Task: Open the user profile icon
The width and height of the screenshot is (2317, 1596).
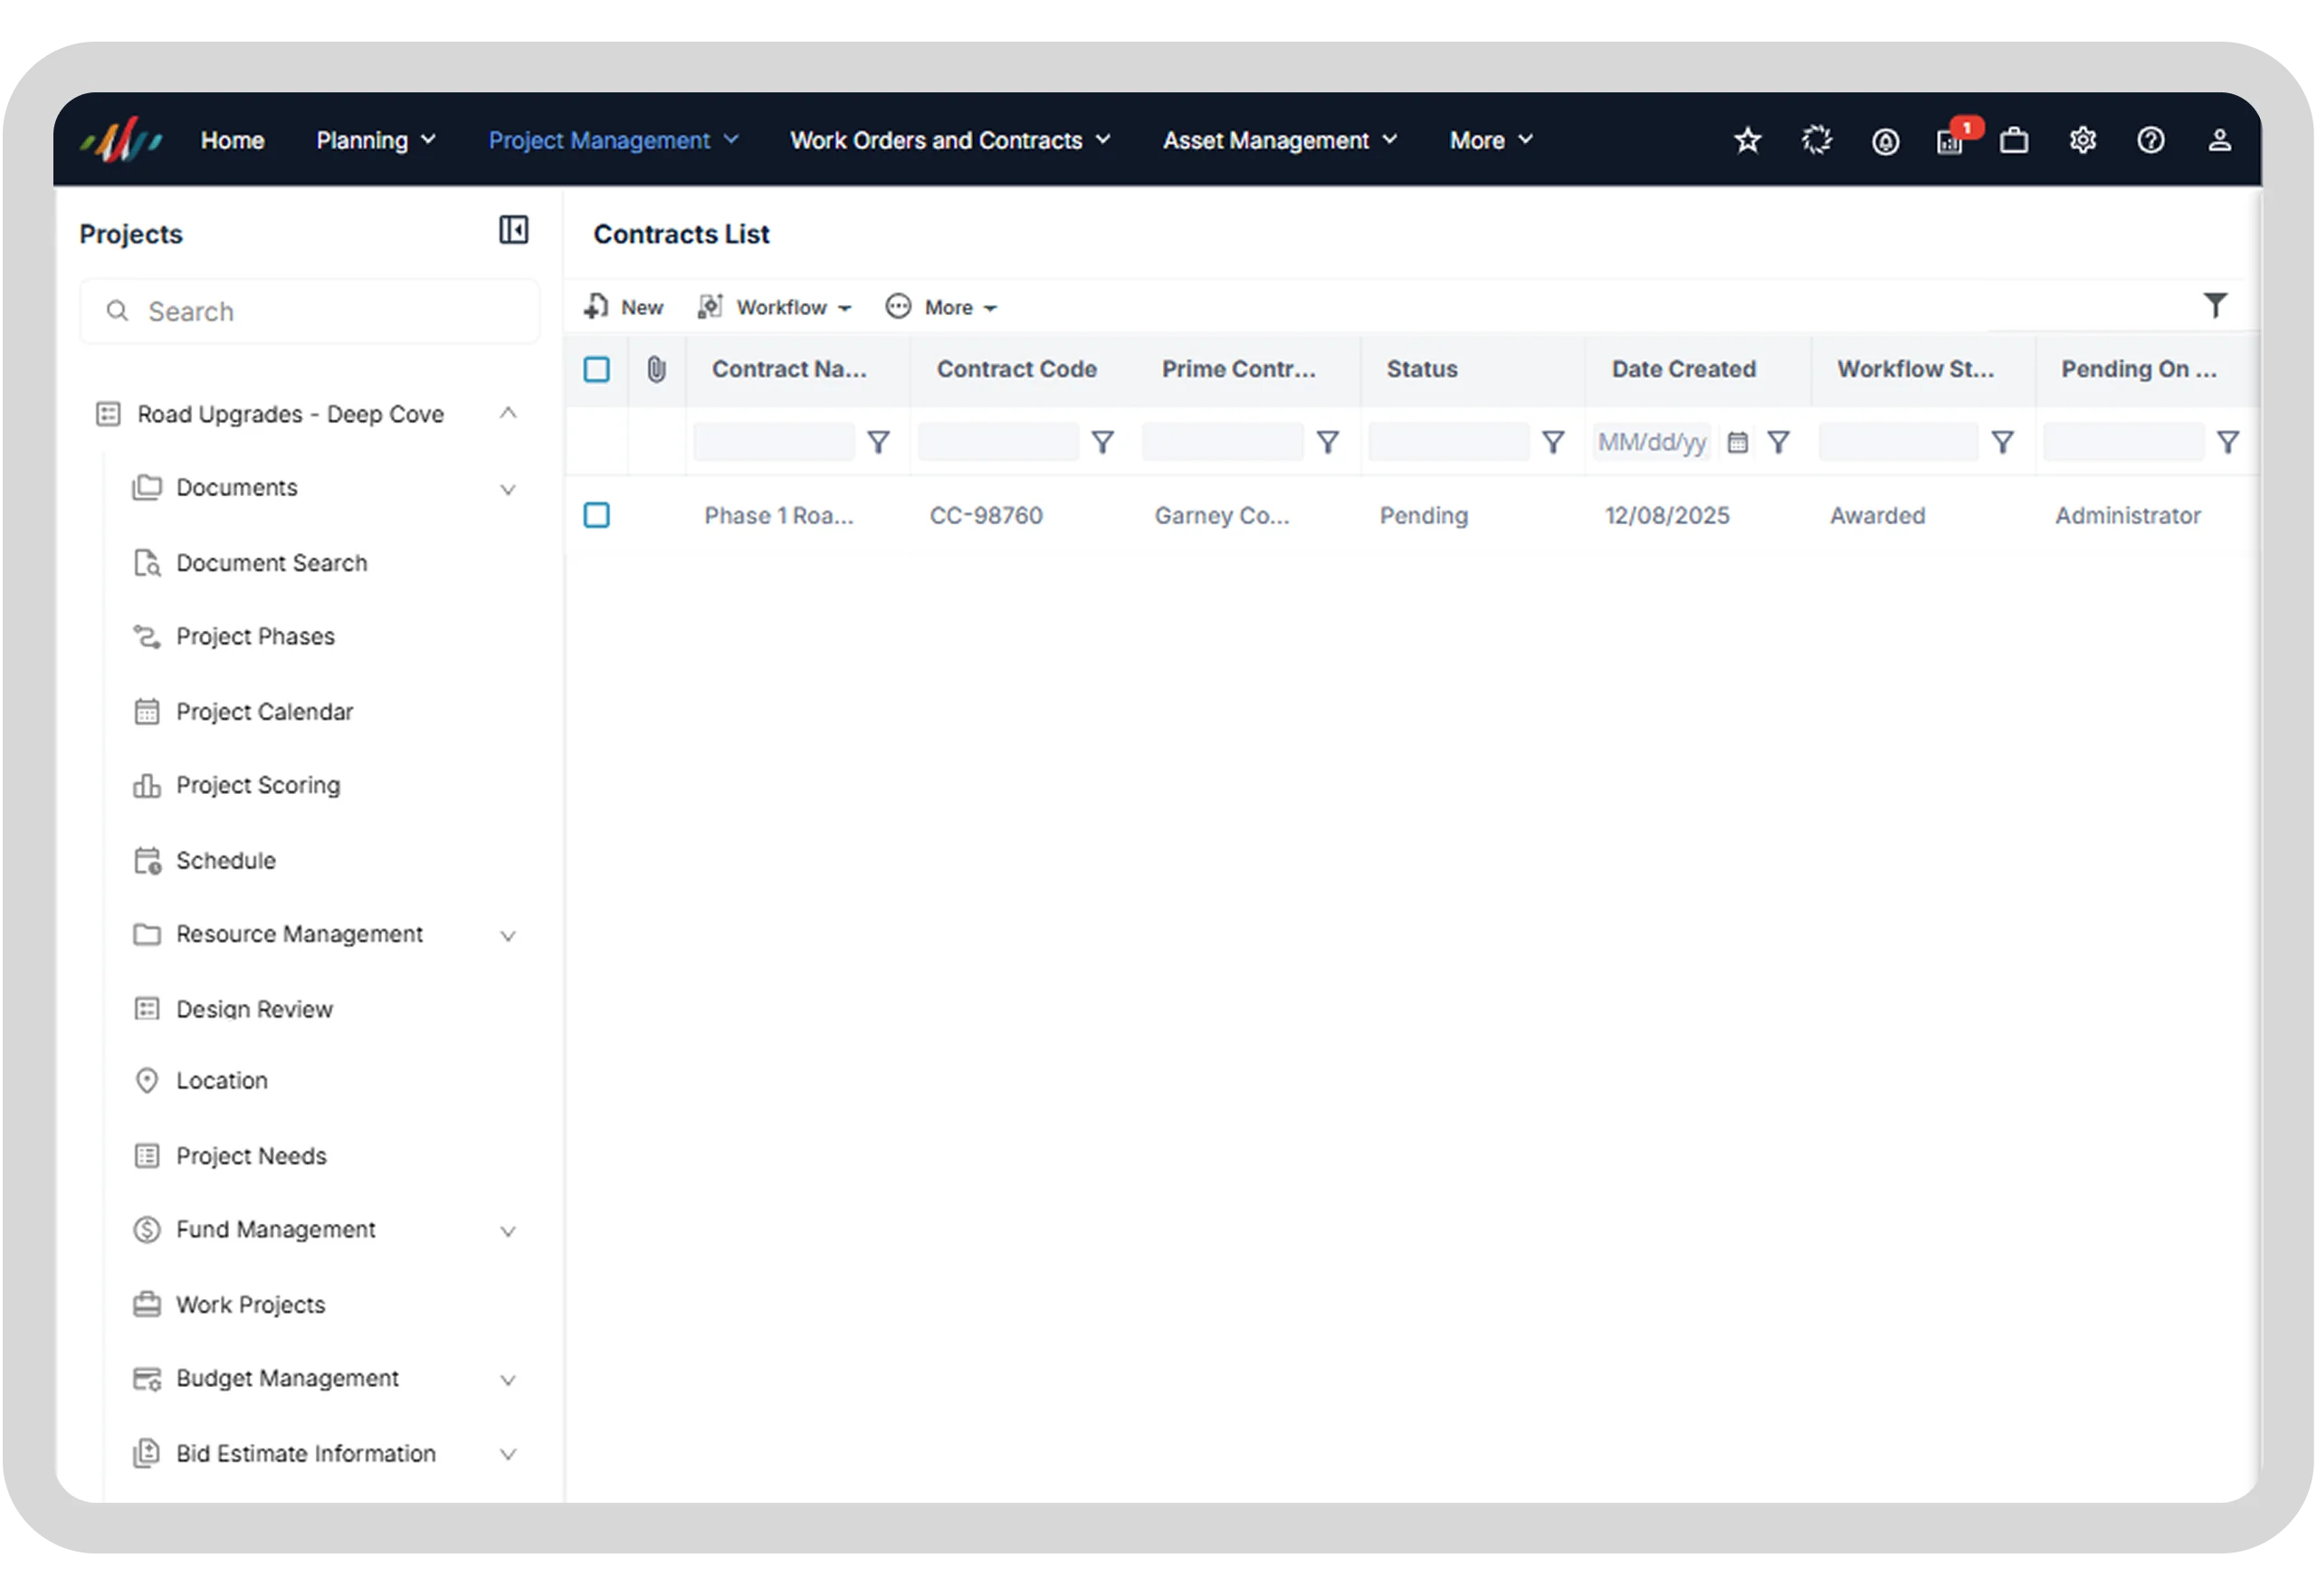Action: click(2219, 140)
